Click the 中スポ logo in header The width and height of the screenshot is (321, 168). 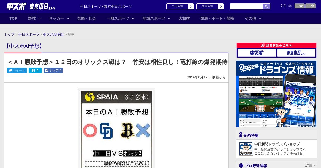[17, 6]
